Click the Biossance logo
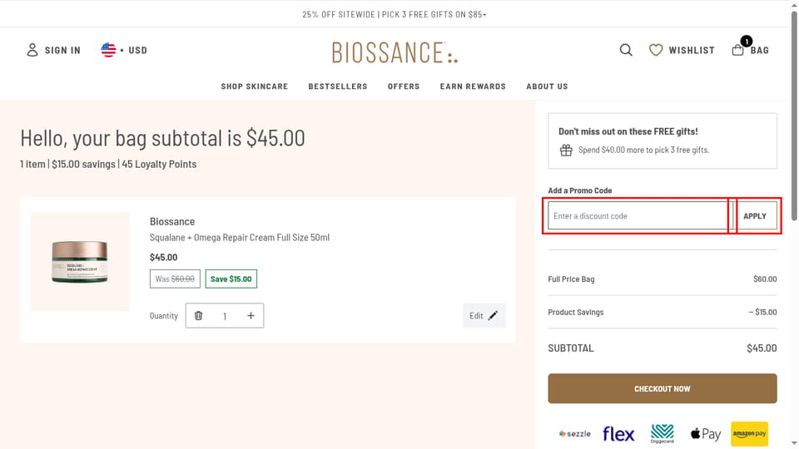 click(395, 52)
